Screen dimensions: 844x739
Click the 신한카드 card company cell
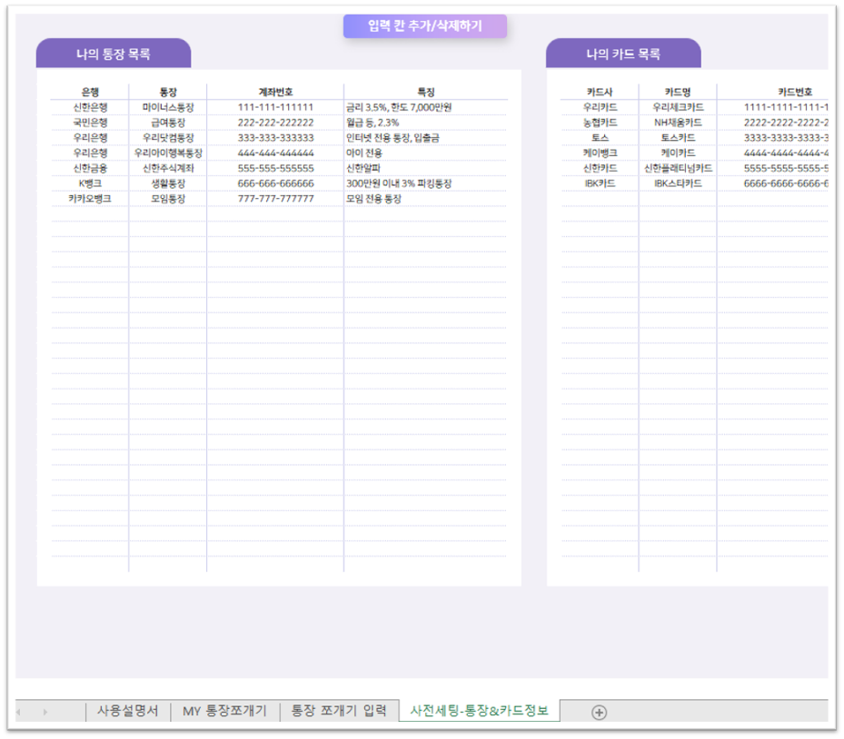(x=600, y=168)
